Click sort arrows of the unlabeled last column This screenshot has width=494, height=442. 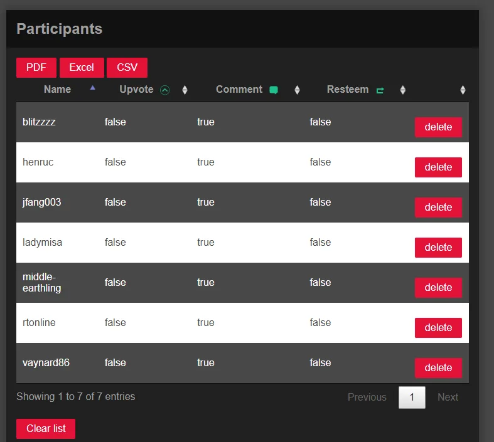463,90
